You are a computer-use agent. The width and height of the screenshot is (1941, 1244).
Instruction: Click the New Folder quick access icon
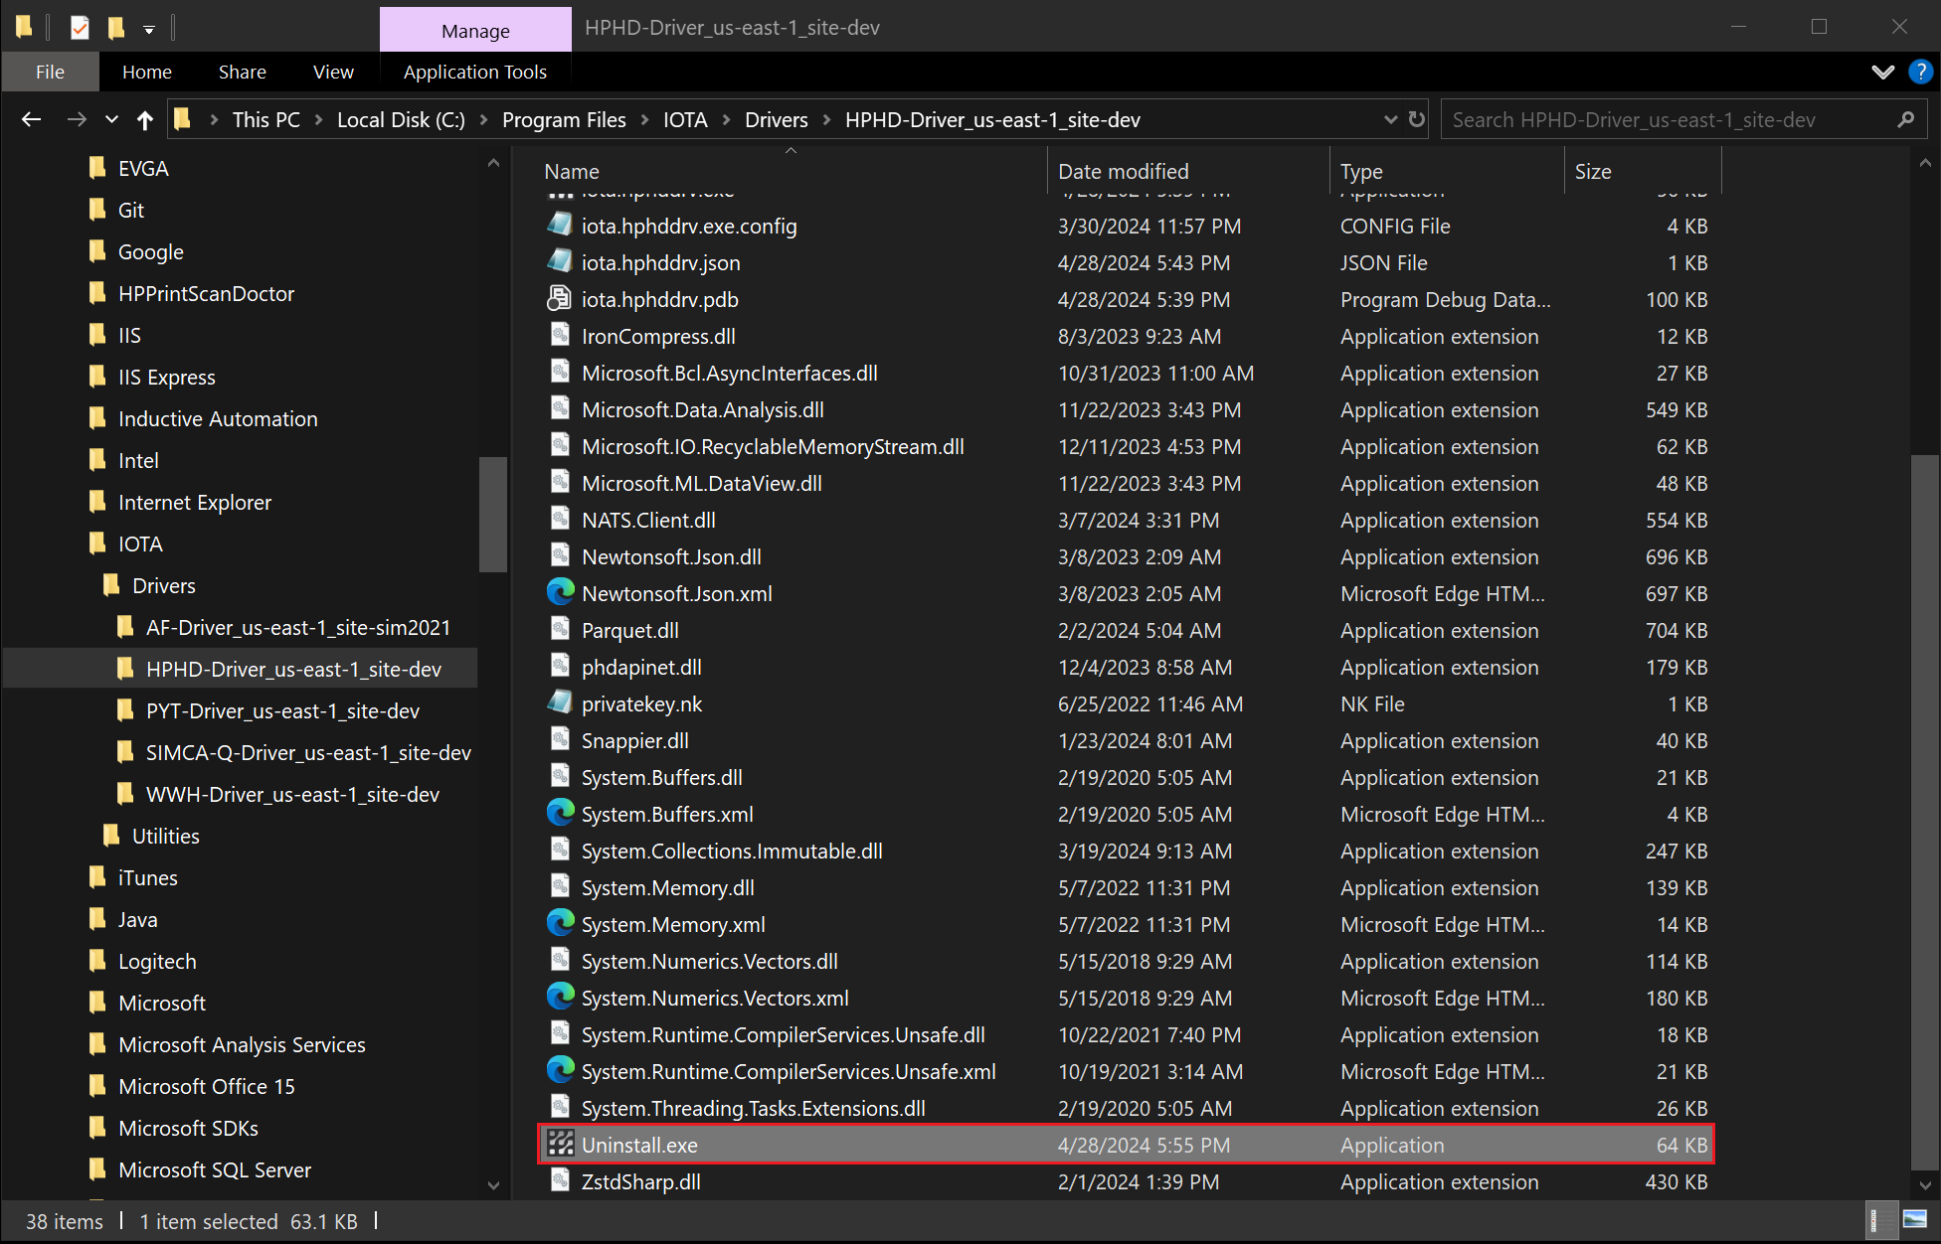click(116, 28)
